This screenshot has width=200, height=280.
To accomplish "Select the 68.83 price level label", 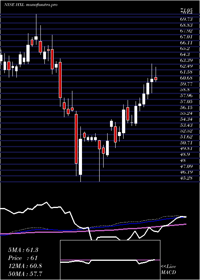I will pos(186,25).
